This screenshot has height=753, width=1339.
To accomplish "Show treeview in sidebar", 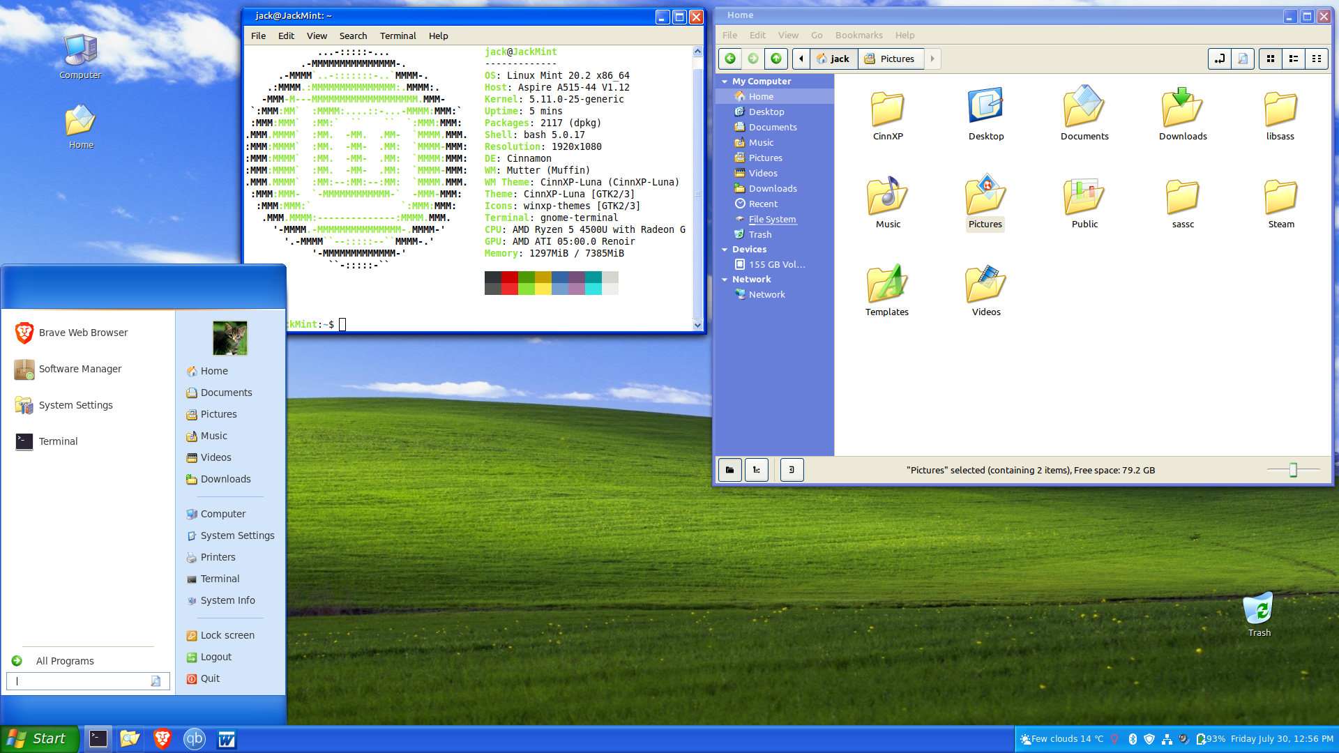I will (x=757, y=470).
